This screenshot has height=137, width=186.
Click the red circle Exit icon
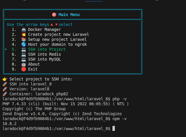(24, 69)
